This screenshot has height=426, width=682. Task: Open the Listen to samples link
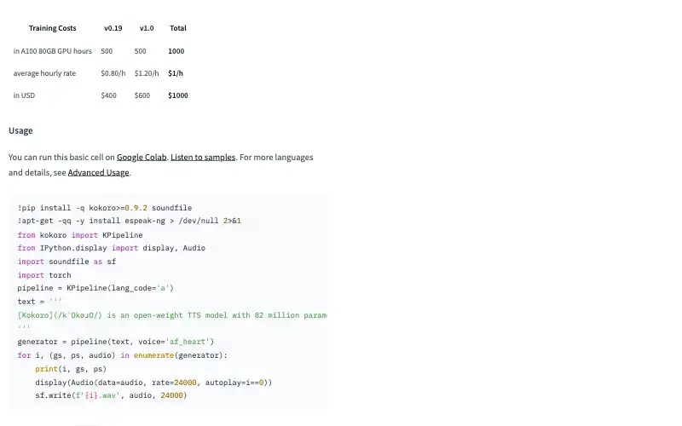click(x=203, y=158)
